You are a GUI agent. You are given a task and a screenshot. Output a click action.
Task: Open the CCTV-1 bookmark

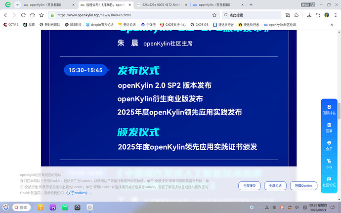coord(11,25)
